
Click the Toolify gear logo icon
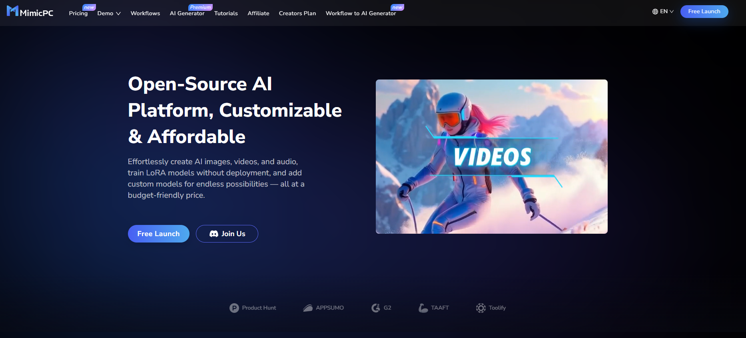[481, 308]
